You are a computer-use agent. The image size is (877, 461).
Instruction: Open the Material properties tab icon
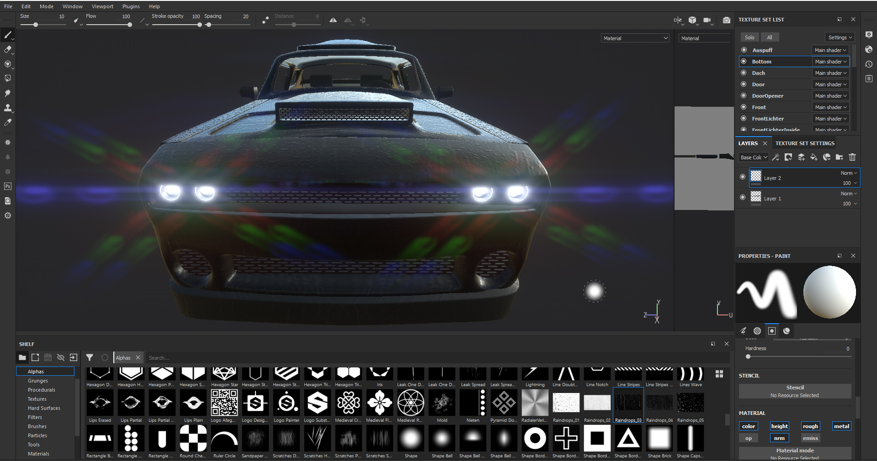coord(787,331)
